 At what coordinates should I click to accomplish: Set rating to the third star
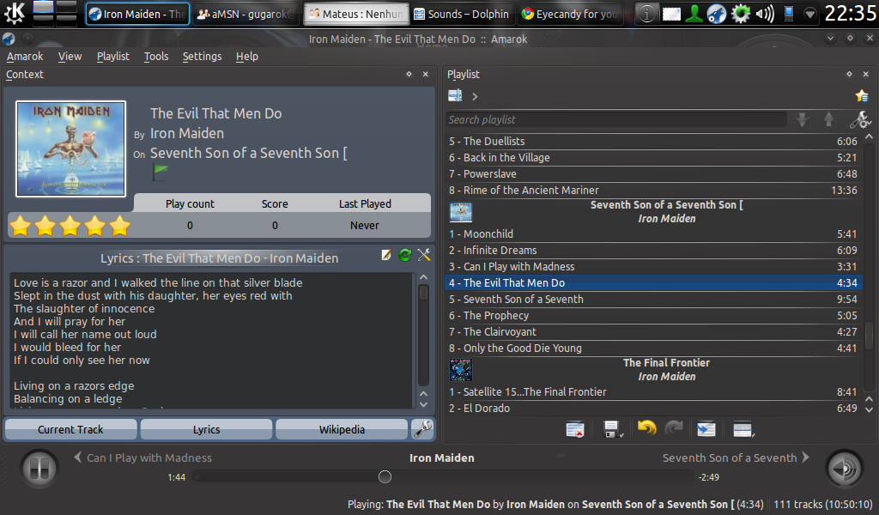(x=70, y=226)
